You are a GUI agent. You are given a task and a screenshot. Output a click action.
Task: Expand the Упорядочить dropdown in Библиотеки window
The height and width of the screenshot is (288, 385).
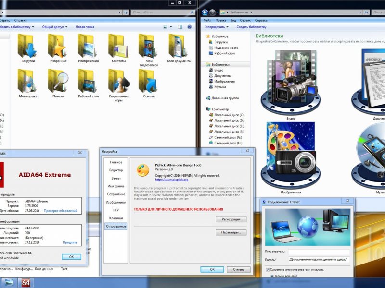point(217,27)
